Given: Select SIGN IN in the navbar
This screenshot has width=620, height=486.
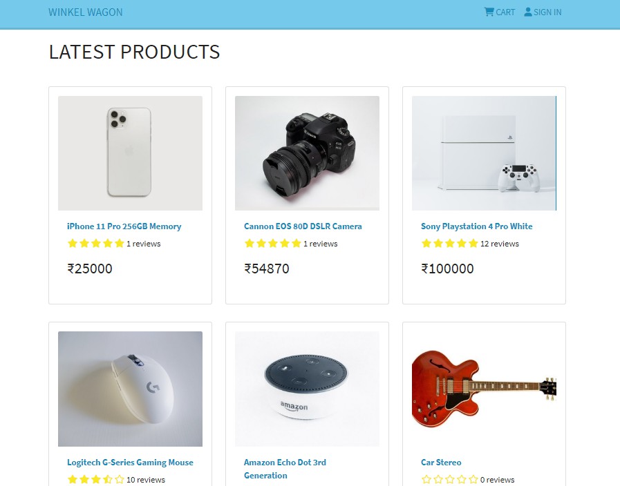Looking at the screenshot, I should click(547, 12).
